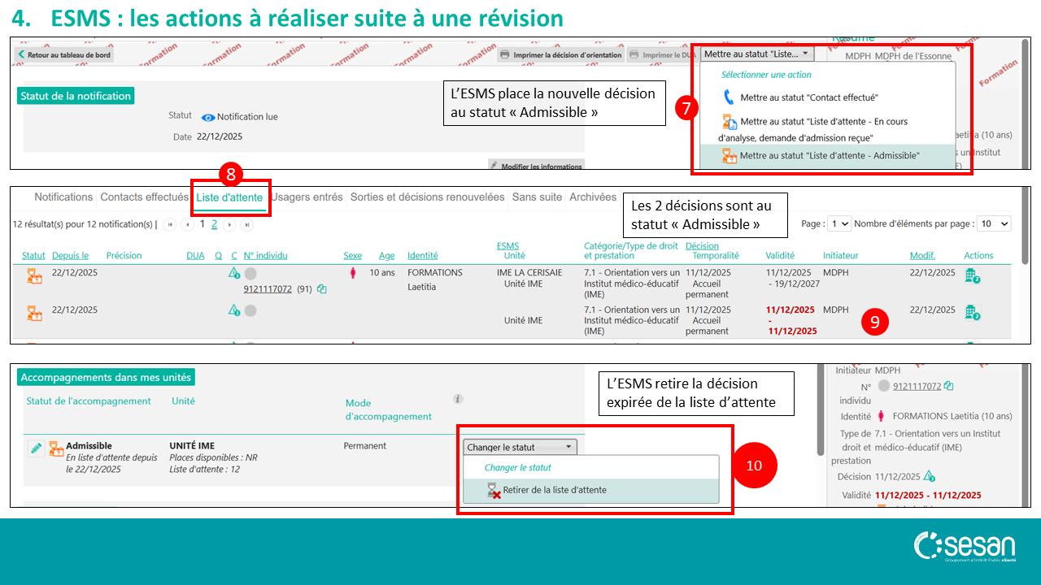Click 'Retour au tableau de bord' button
The image size is (1041, 585).
(x=63, y=55)
